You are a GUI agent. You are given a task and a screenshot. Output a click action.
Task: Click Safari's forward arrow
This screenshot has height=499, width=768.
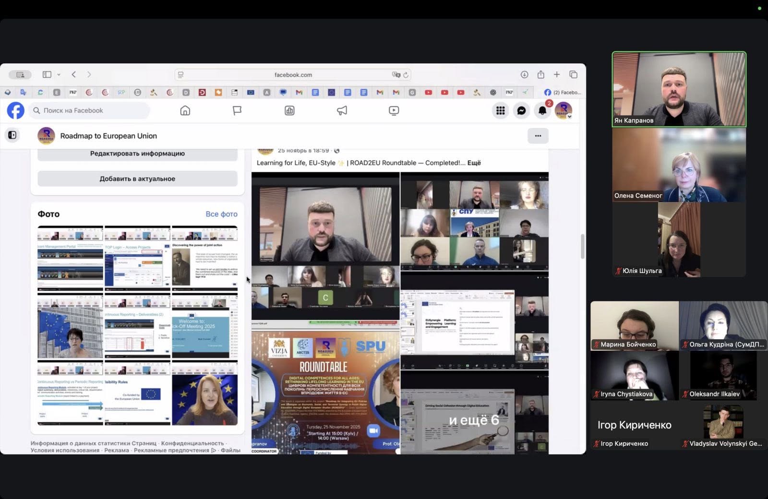[x=89, y=74]
